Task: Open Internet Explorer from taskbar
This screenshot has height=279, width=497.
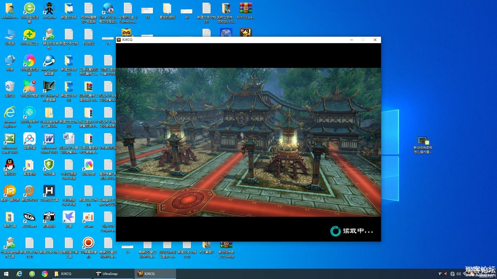Action: pos(19,274)
